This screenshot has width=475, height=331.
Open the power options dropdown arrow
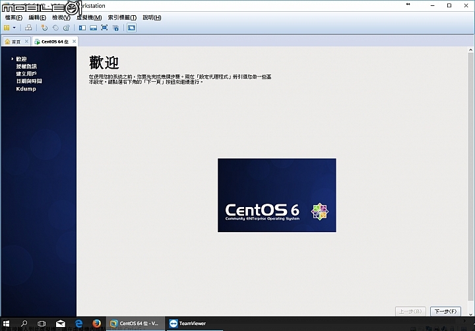pyautogui.click(x=14, y=28)
